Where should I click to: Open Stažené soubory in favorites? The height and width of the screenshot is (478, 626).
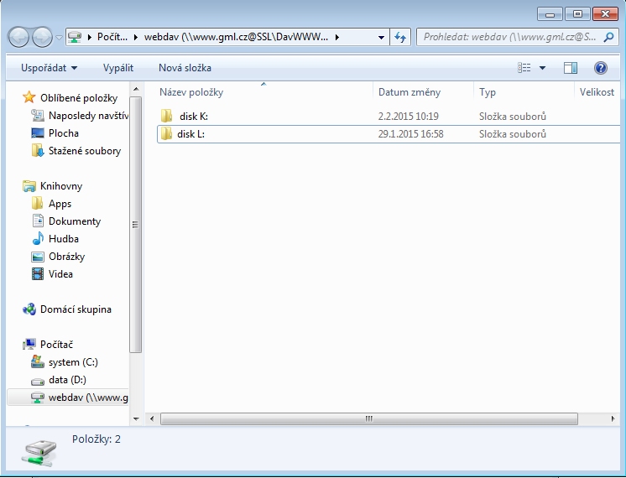(84, 151)
